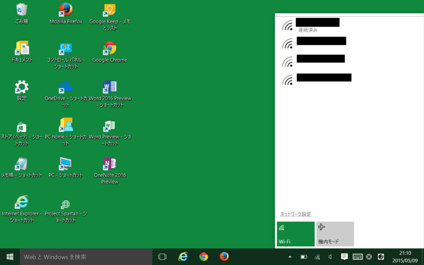
Task: Open the touch keyboard tray icon
Action: (357, 257)
